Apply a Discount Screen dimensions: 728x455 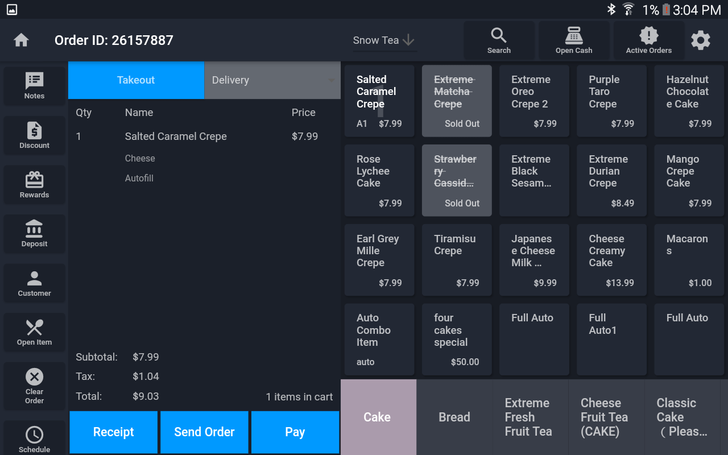point(34,135)
